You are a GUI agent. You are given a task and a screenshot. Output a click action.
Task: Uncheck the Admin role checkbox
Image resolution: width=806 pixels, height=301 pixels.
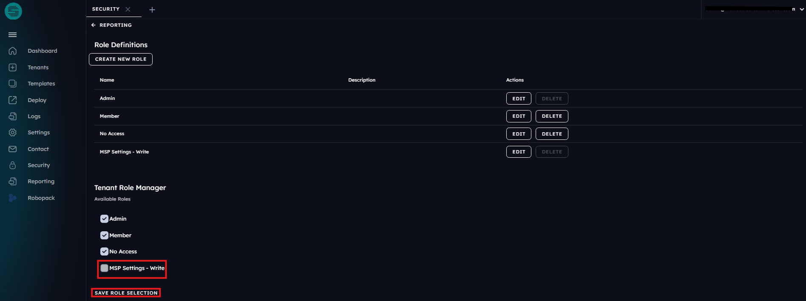click(x=104, y=219)
